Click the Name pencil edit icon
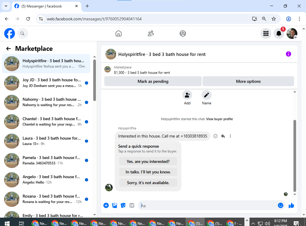This screenshot has width=306, height=226. click(x=206, y=95)
